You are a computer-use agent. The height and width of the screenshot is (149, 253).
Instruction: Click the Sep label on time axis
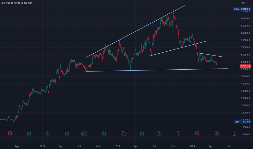click(17, 146)
